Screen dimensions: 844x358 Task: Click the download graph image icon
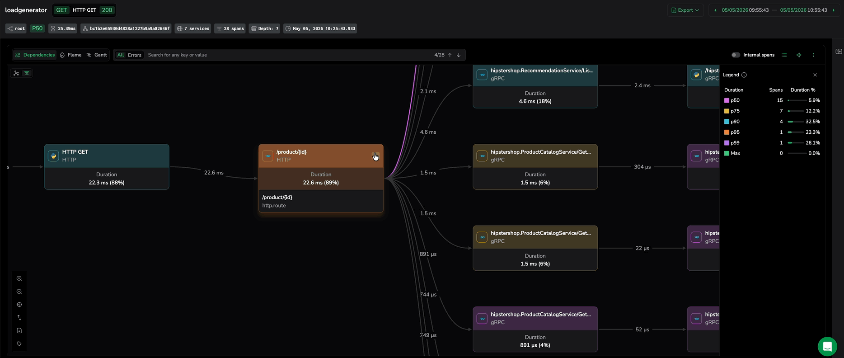19,331
